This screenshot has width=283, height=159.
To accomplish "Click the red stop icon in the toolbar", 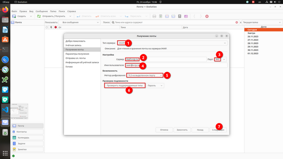I will coord(207,16).
